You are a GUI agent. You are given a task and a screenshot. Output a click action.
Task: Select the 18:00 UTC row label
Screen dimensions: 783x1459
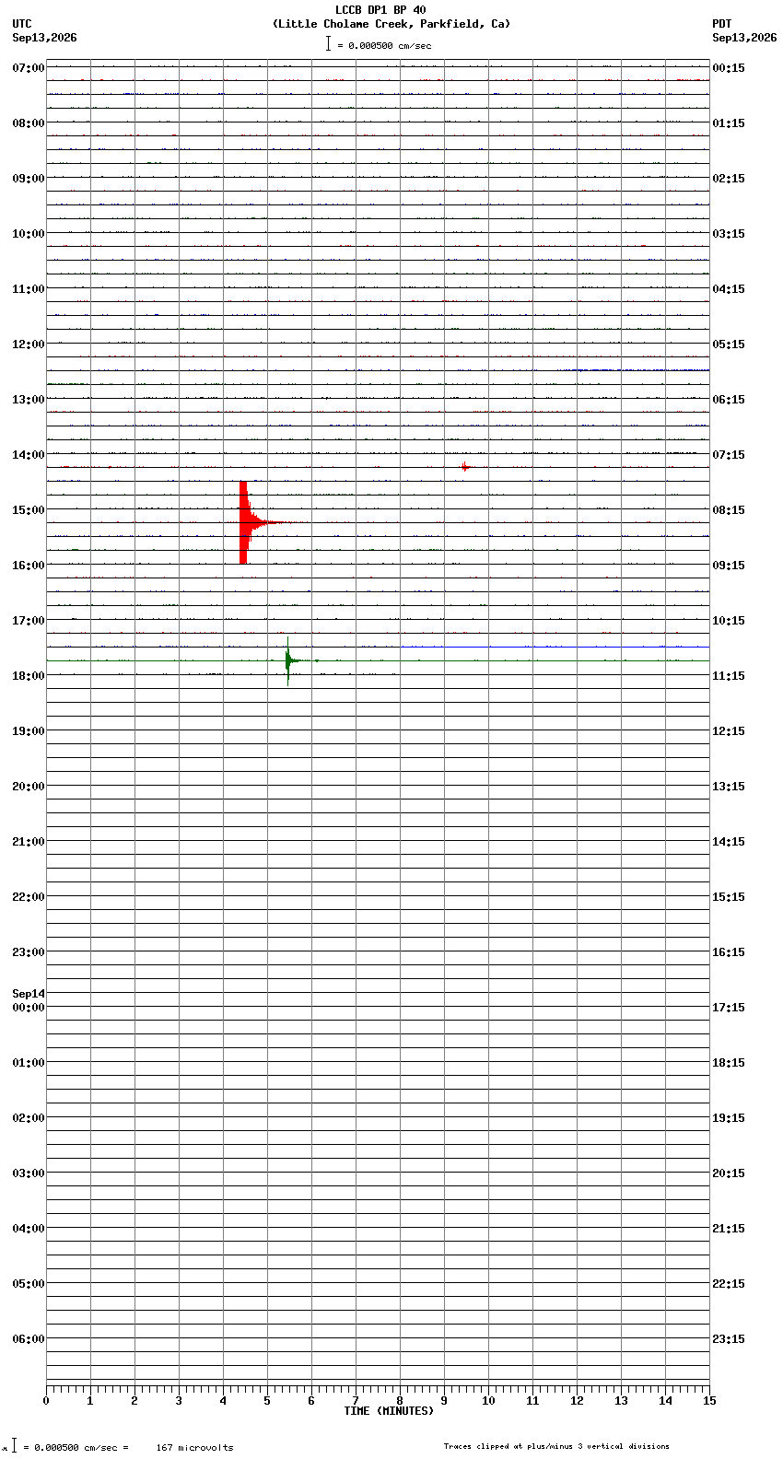(x=29, y=676)
